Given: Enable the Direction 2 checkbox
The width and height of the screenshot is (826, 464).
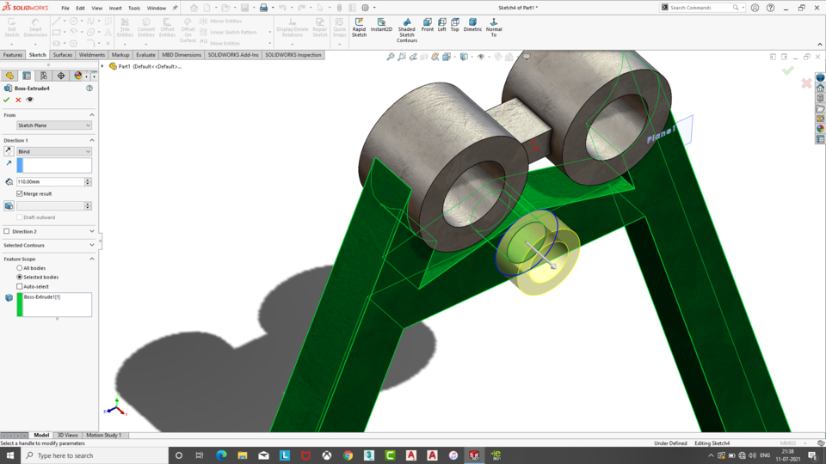Looking at the screenshot, I should click(6, 231).
